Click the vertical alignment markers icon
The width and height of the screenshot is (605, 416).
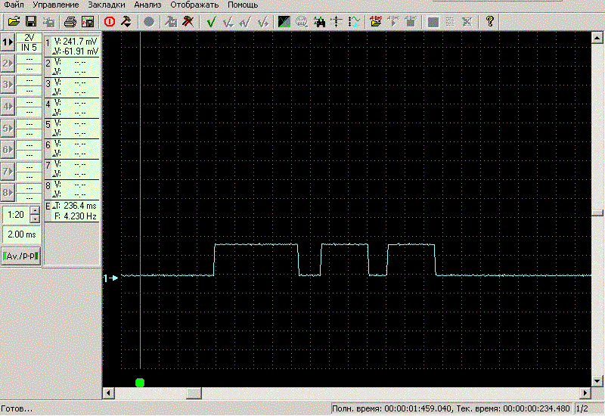(337, 22)
